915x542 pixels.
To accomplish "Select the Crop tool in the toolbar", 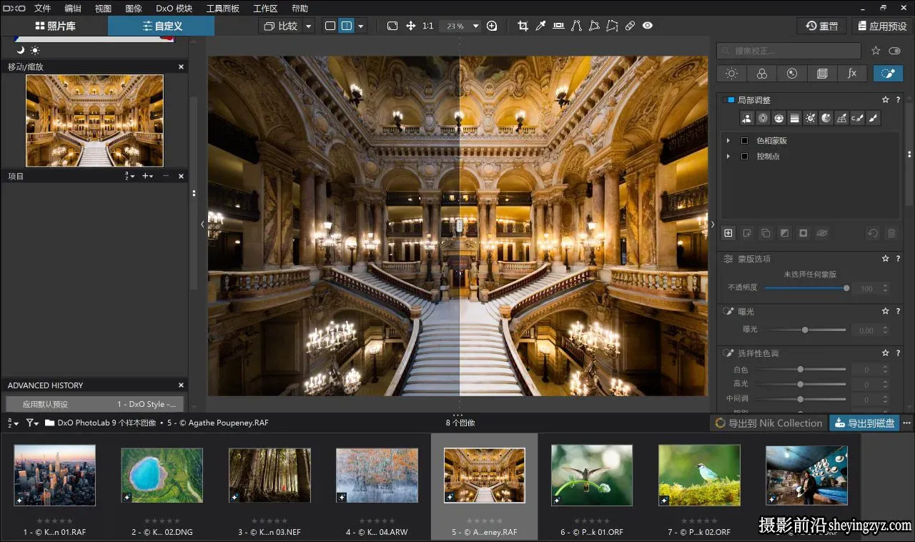I will pos(523,26).
